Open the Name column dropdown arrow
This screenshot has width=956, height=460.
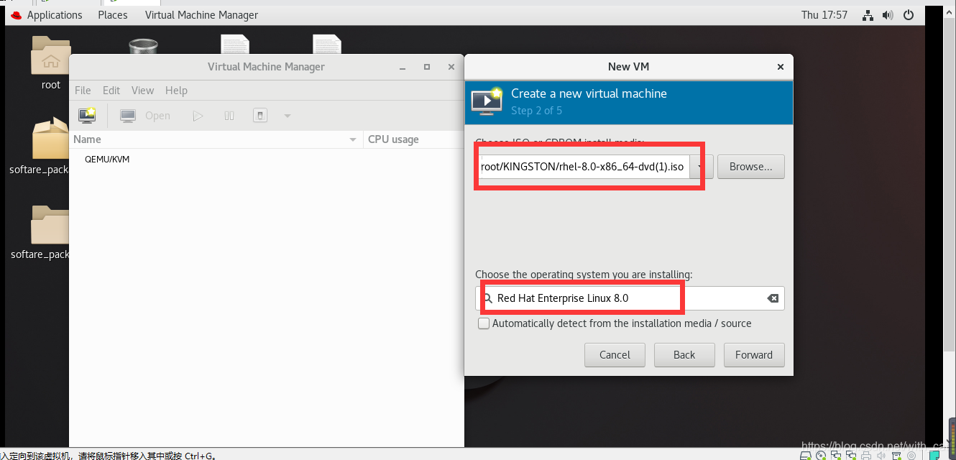[x=353, y=139]
